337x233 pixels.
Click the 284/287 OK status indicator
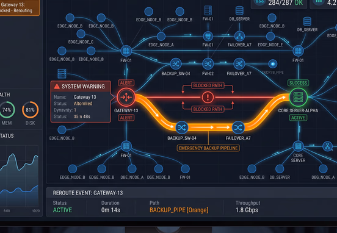click(279, 3)
